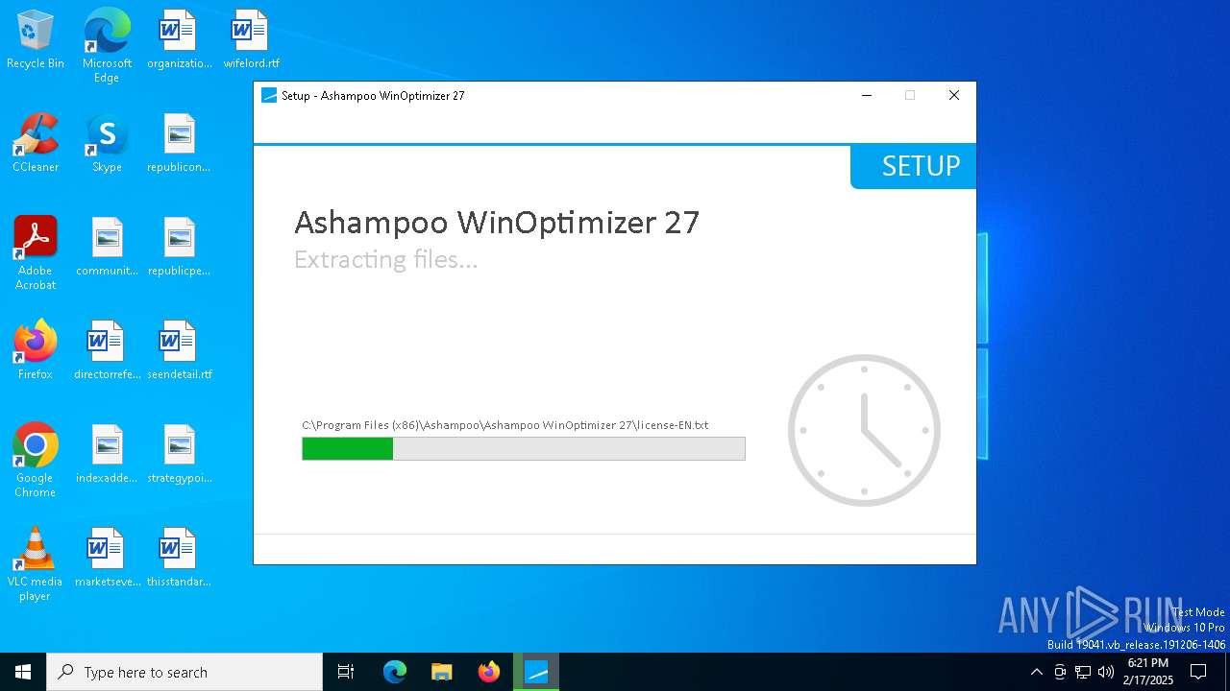Click the volume speaker tray icon
The image size is (1230, 691).
1106,672
